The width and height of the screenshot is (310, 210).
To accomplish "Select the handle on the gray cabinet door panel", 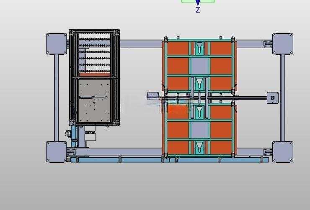I will (x=93, y=97).
